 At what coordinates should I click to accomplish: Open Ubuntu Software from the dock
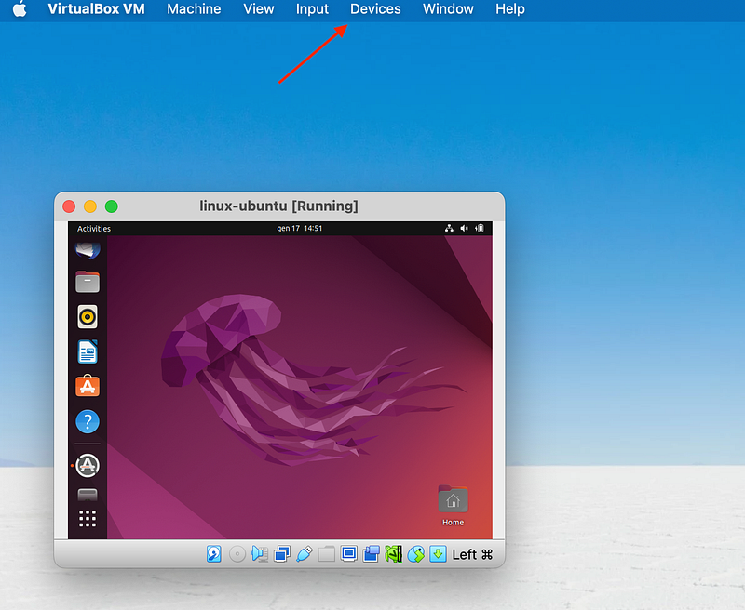(88, 386)
